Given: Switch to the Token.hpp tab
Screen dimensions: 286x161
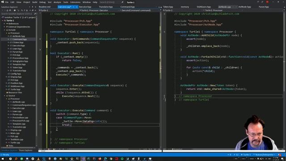Looking at the screenshot, I should coord(168,7).
